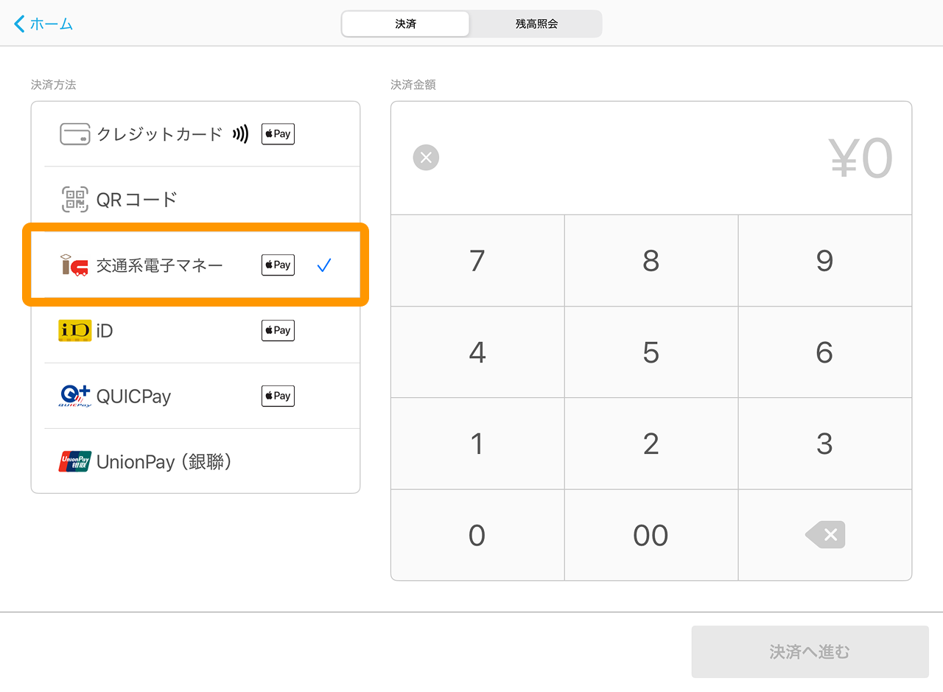943x692 pixels.
Task: Tap the Apple Pay badge beside クレジットカード
Action: (x=278, y=134)
